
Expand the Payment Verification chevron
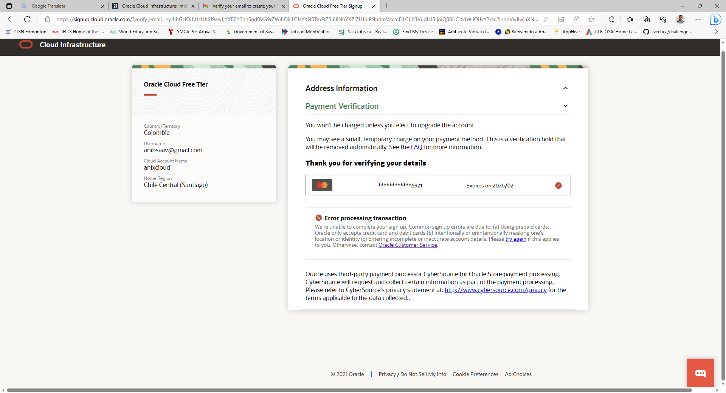click(x=565, y=106)
